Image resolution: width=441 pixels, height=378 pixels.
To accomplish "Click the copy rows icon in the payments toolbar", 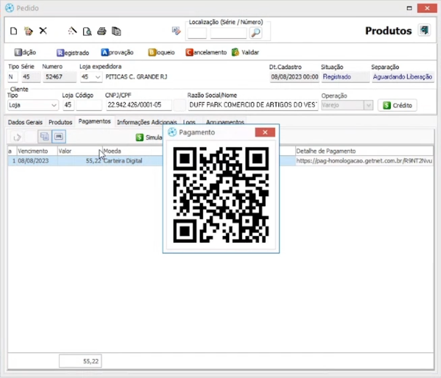I will coord(44,137).
